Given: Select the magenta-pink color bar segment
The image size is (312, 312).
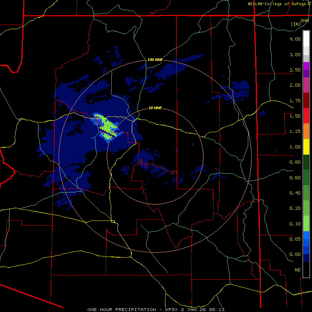Looking at the screenshot, I should [x=306, y=85].
